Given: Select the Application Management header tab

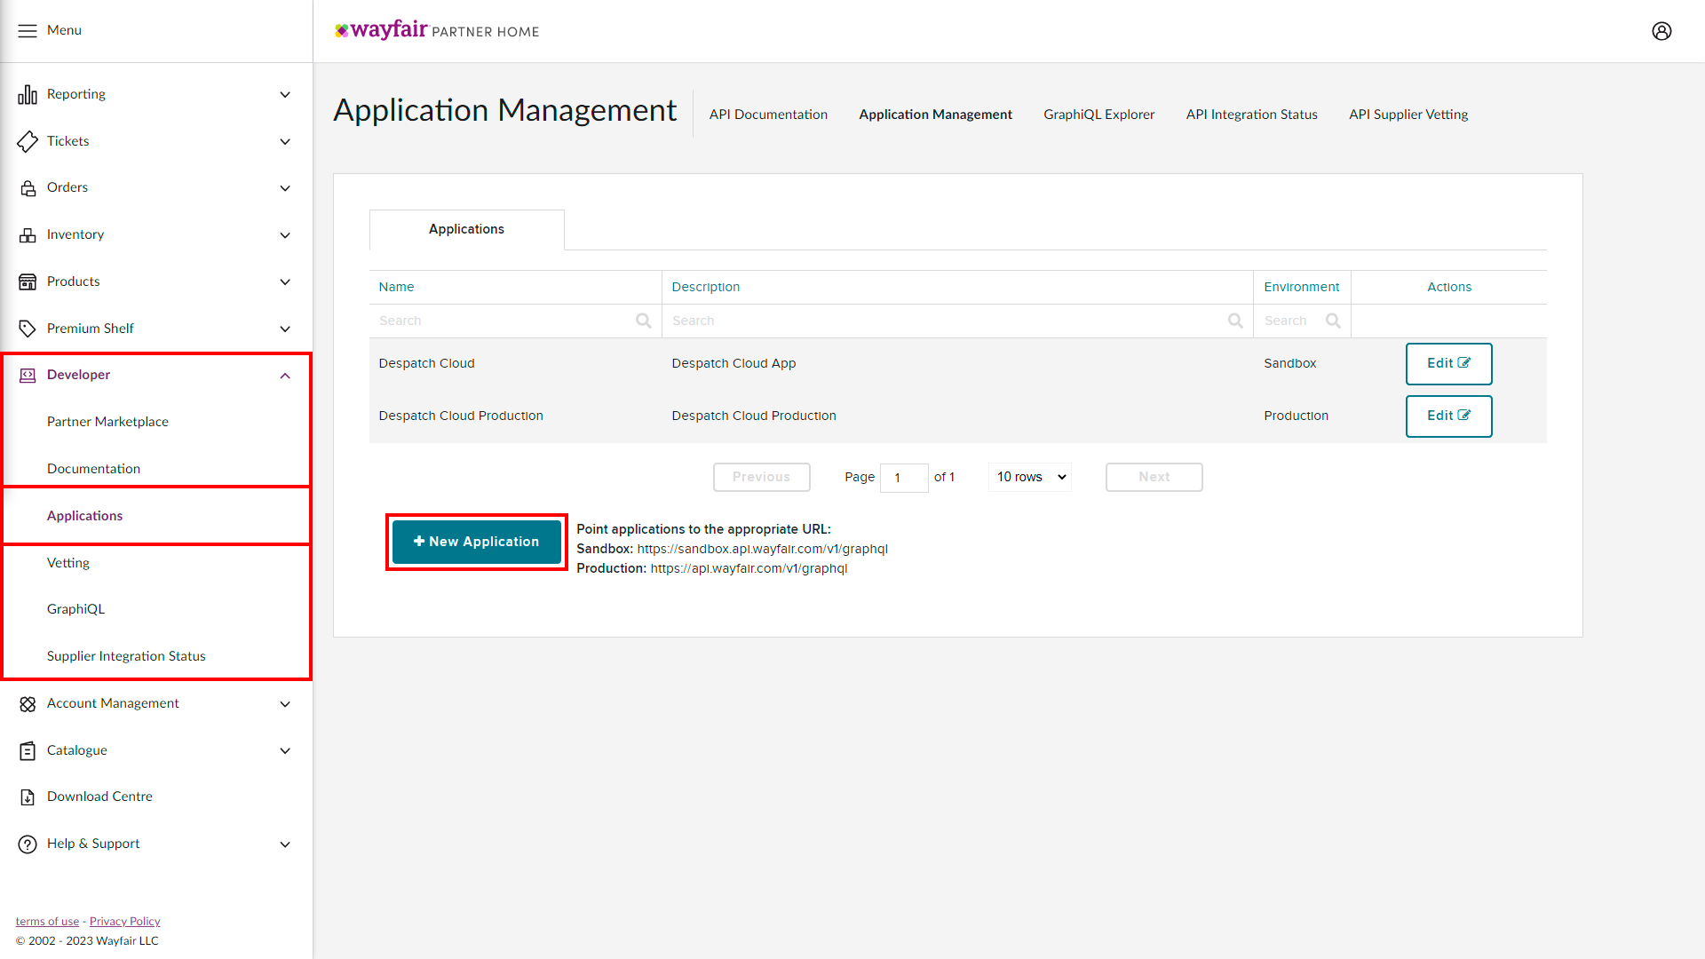Looking at the screenshot, I should 935,115.
